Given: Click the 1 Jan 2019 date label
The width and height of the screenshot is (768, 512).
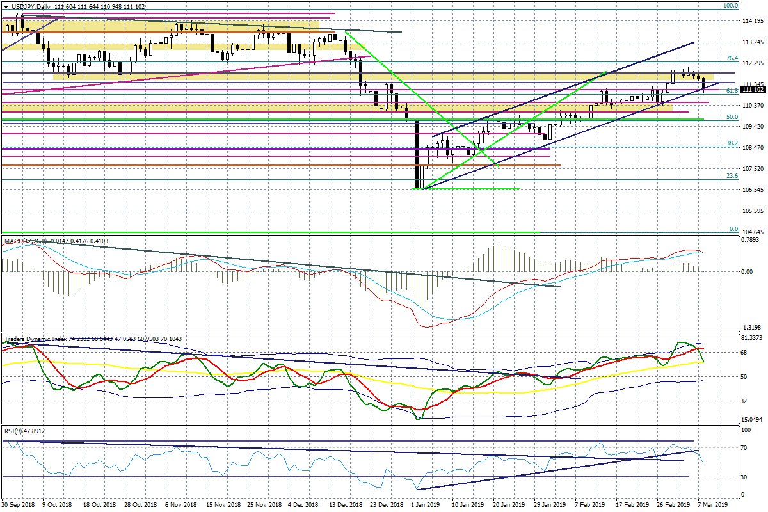Looking at the screenshot, I should (x=425, y=505).
